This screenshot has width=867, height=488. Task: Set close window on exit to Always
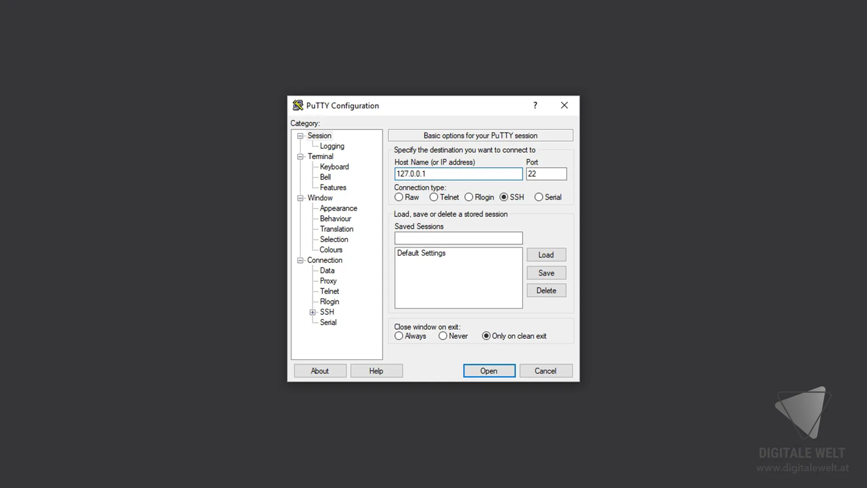point(410,336)
